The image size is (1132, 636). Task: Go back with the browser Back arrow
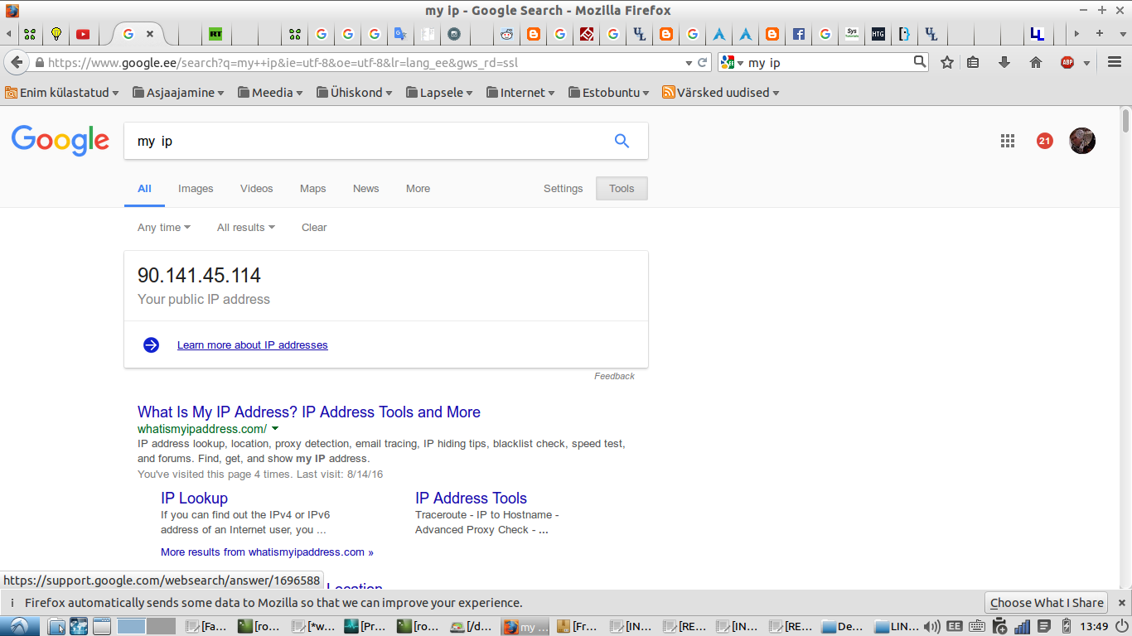pos(17,62)
